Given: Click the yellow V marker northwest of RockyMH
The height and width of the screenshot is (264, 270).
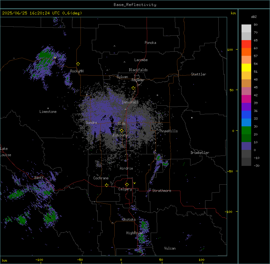Looking at the screenshot, I should [x=55, y=58].
